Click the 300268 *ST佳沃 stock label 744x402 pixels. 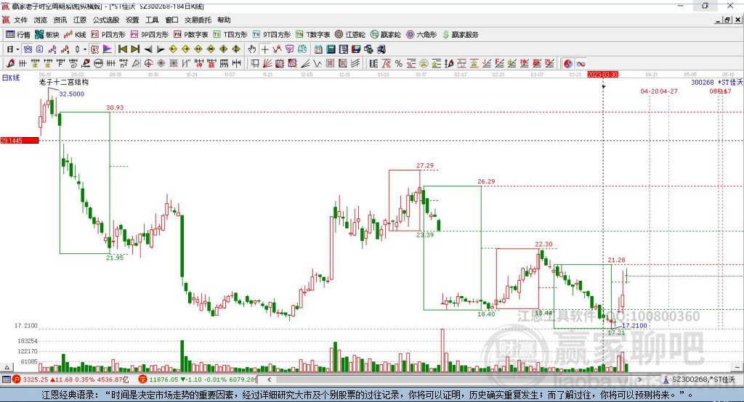(716, 82)
